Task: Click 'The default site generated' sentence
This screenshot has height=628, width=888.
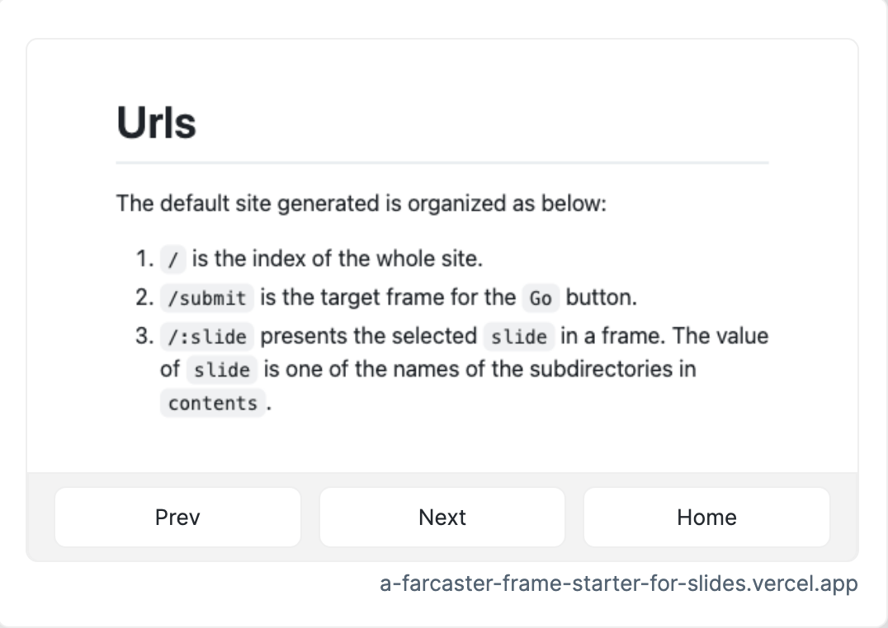Action: pos(361,203)
